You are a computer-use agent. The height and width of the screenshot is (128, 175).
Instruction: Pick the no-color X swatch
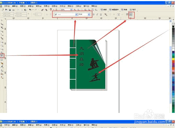(x=173, y=24)
